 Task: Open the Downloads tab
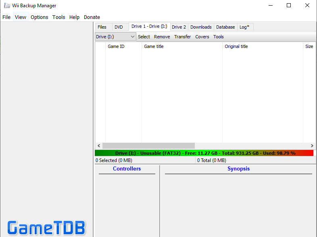tap(201, 27)
